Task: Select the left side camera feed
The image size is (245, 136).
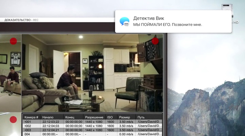Action: click(x=11, y=73)
